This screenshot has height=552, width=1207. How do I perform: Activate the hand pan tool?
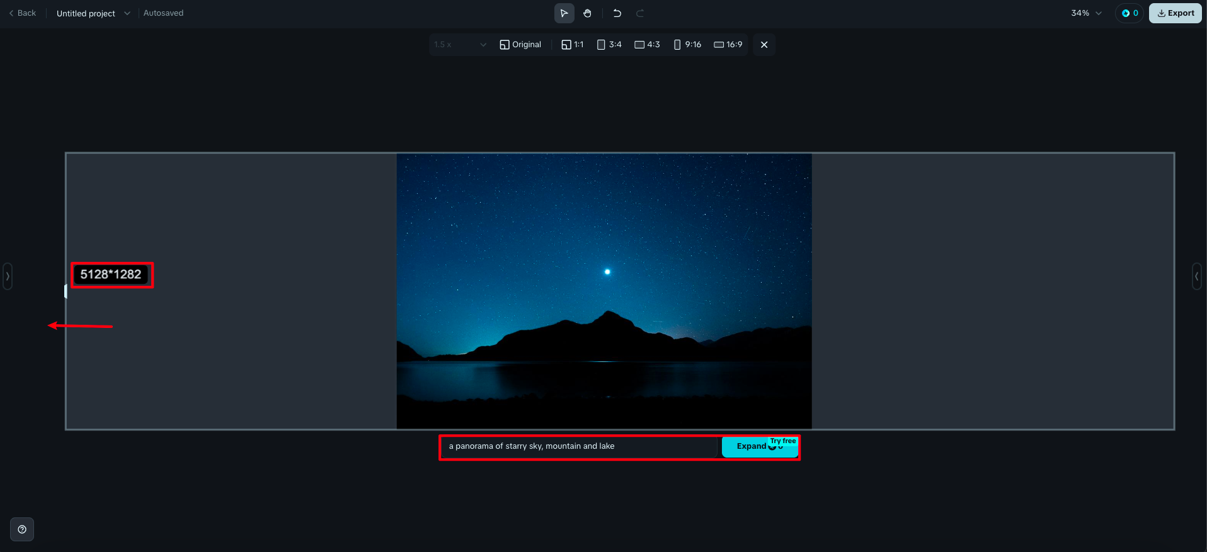coord(587,13)
